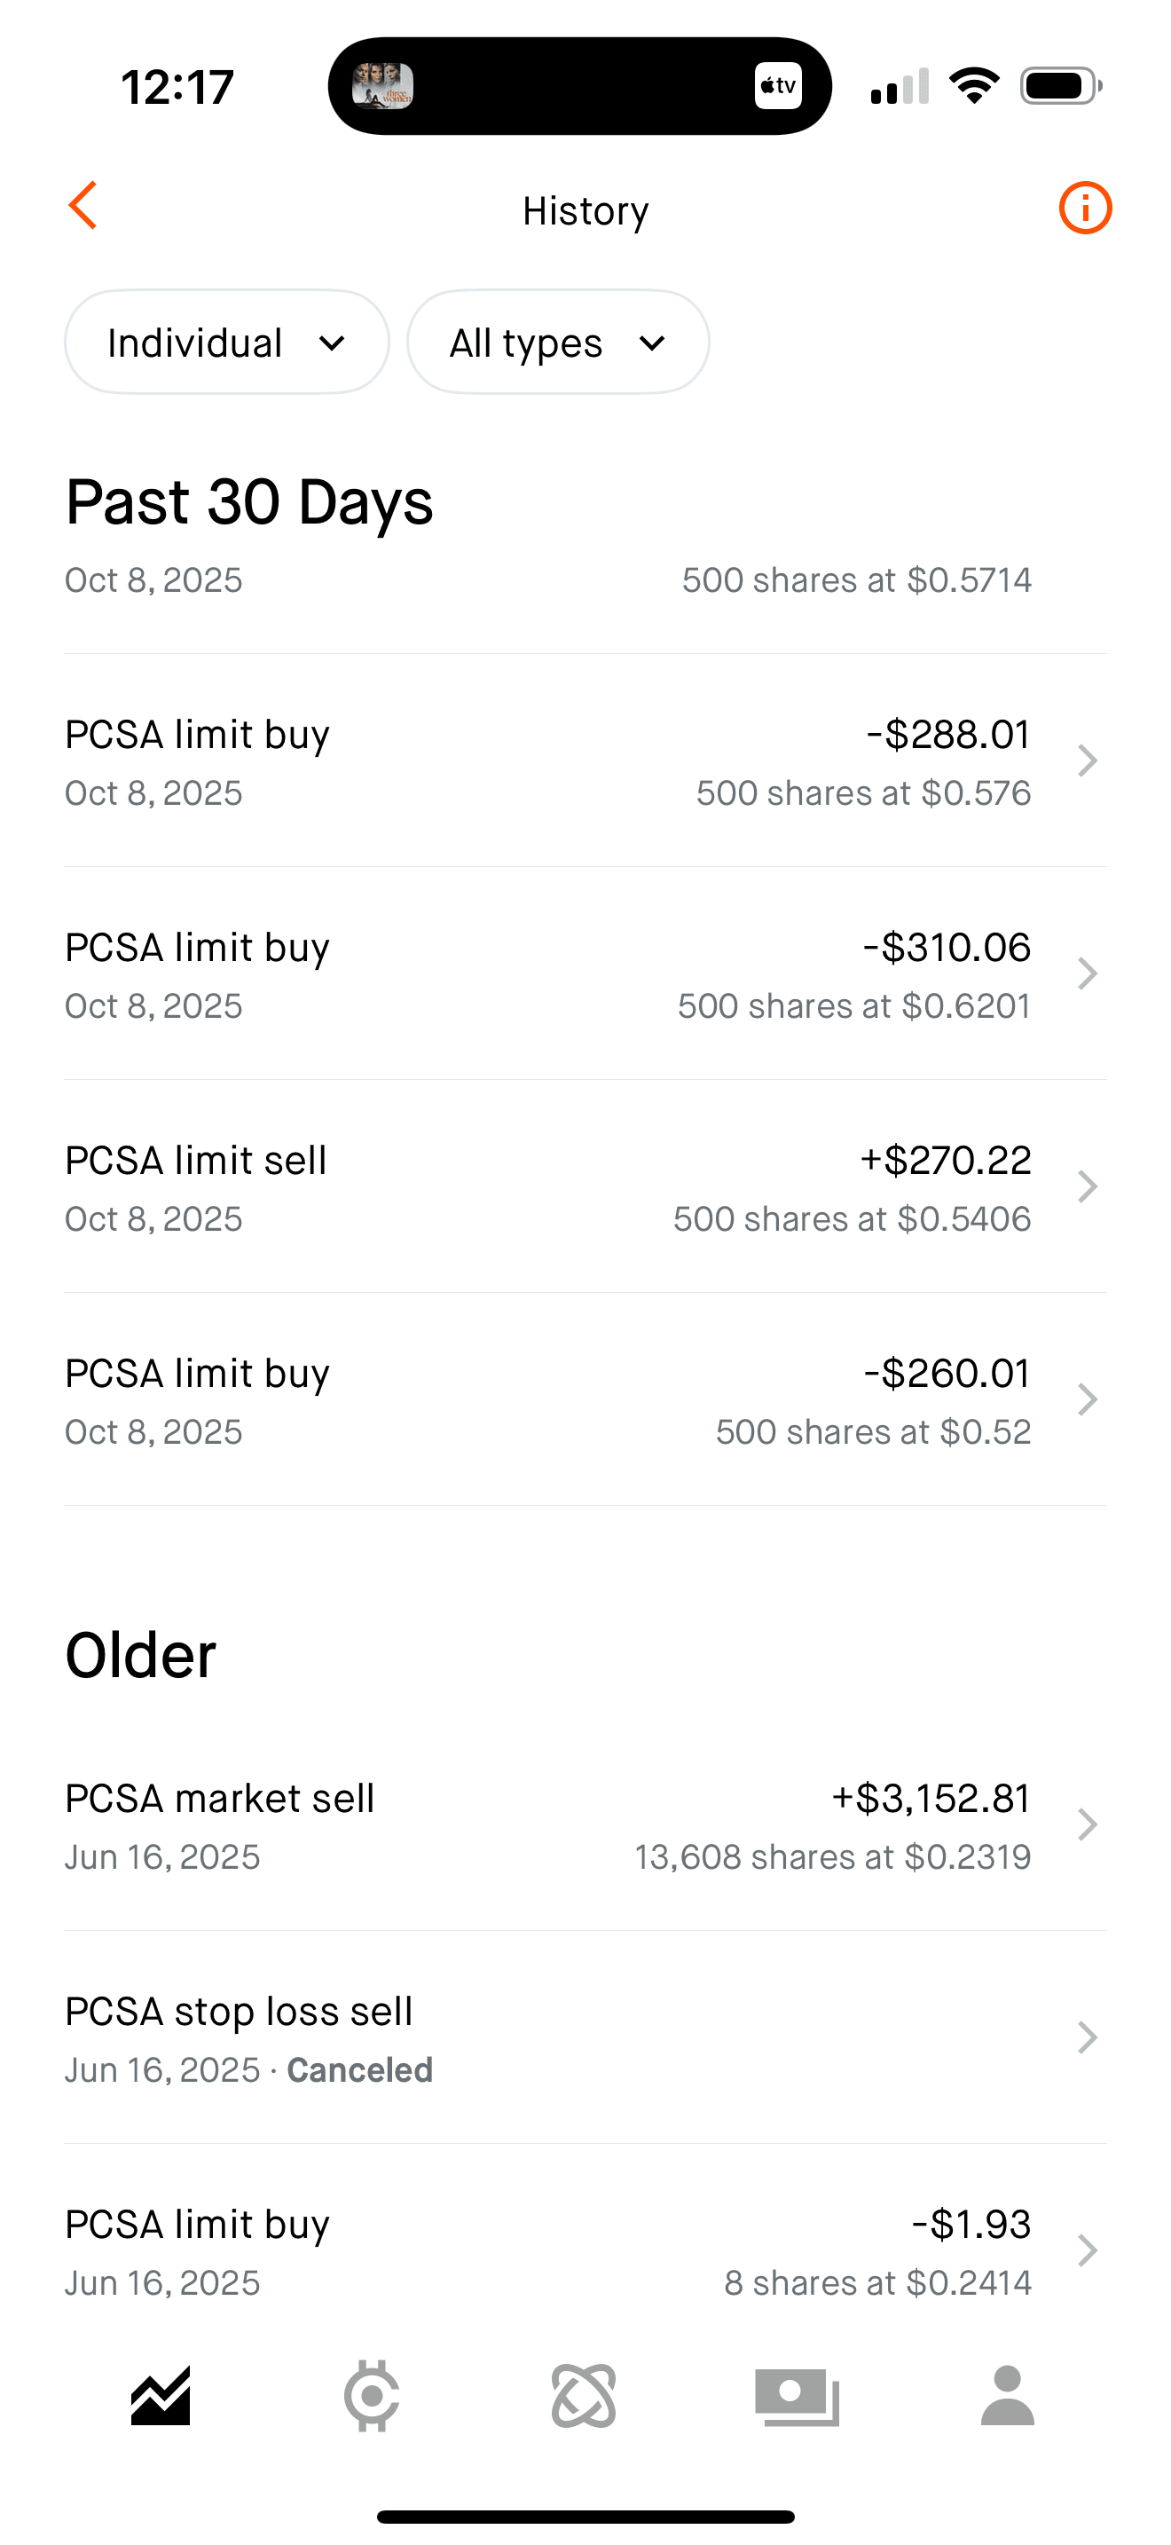The width and height of the screenshot is (1171, 2545).
Task: Tap the home indicator bar
Action: tap(585, 2517)
